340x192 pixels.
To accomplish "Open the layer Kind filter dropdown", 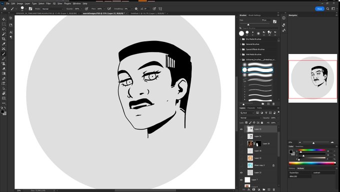I will (247, 113).
